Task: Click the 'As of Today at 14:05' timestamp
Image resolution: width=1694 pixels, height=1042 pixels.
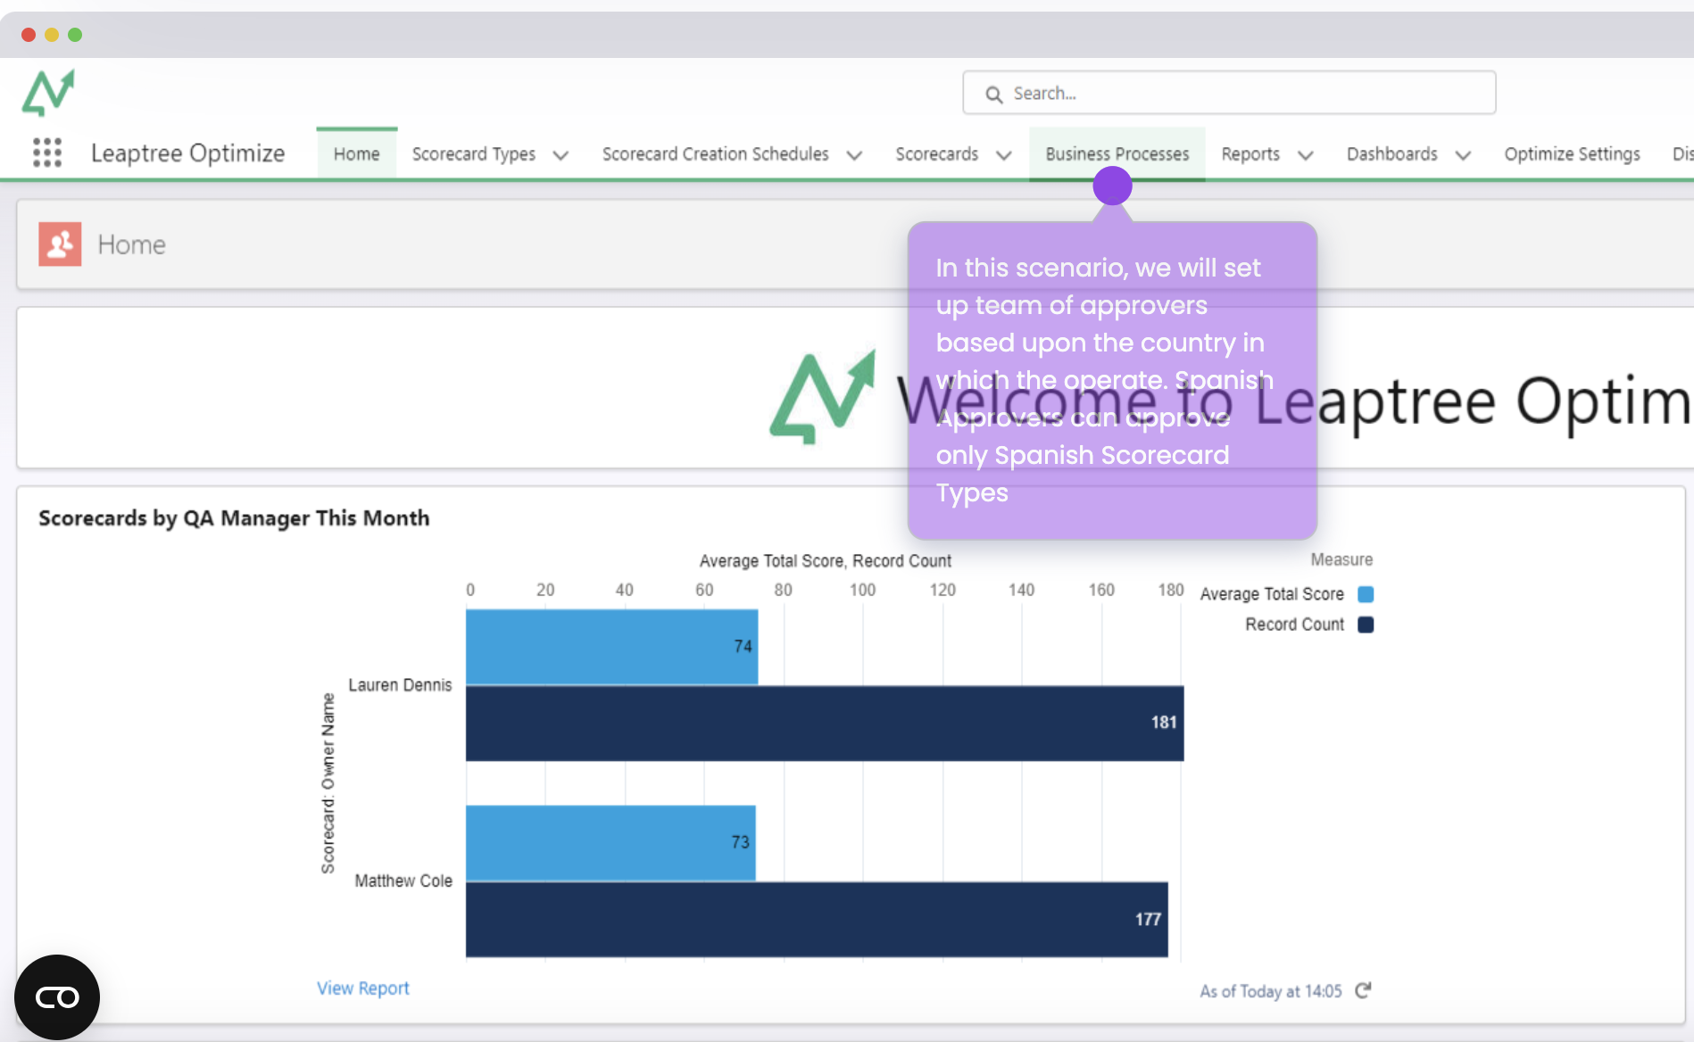Action: click(1271, 991)
